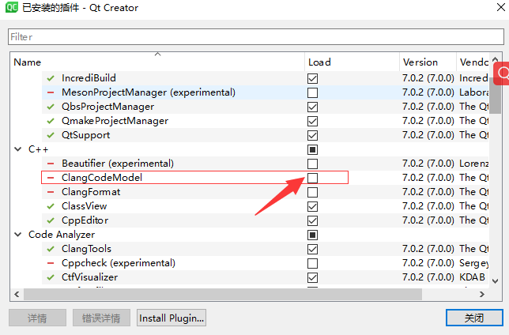Viewport: 509px width, 335px height.
Task: Enable the Cppcheck load checkbox
Action: click(313, 263)
